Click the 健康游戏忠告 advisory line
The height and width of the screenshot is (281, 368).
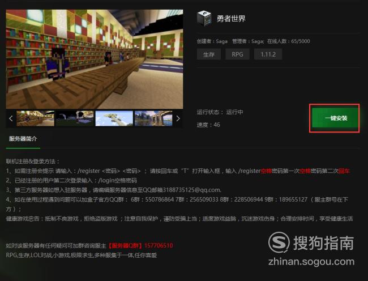point(179,219)
